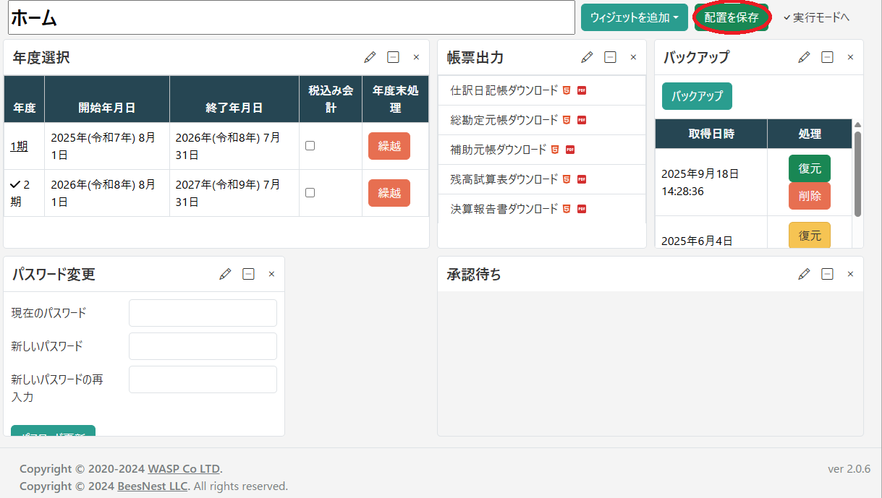Open 総勘定元帳 HTML5 icon

pos(567,120)
